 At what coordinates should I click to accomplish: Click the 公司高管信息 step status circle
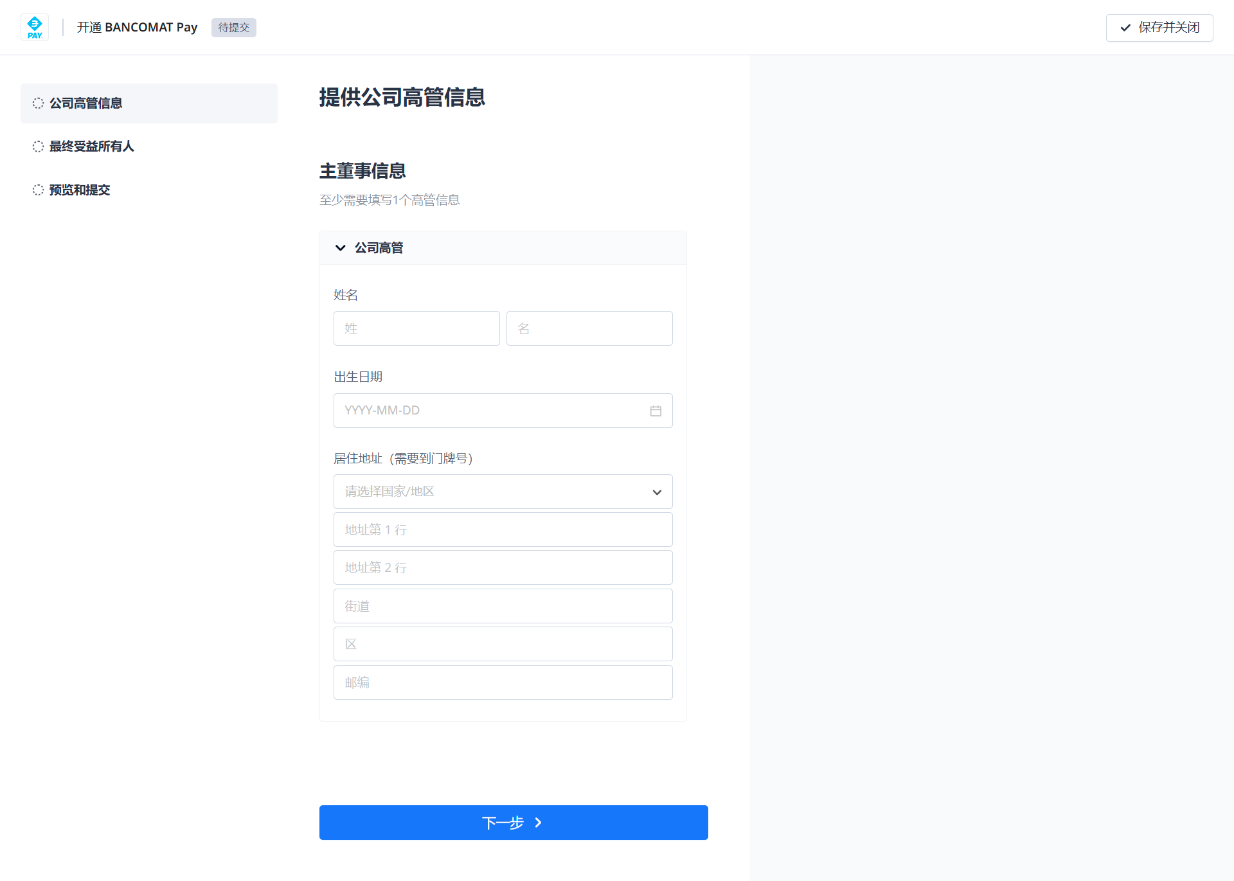[38, 103]
